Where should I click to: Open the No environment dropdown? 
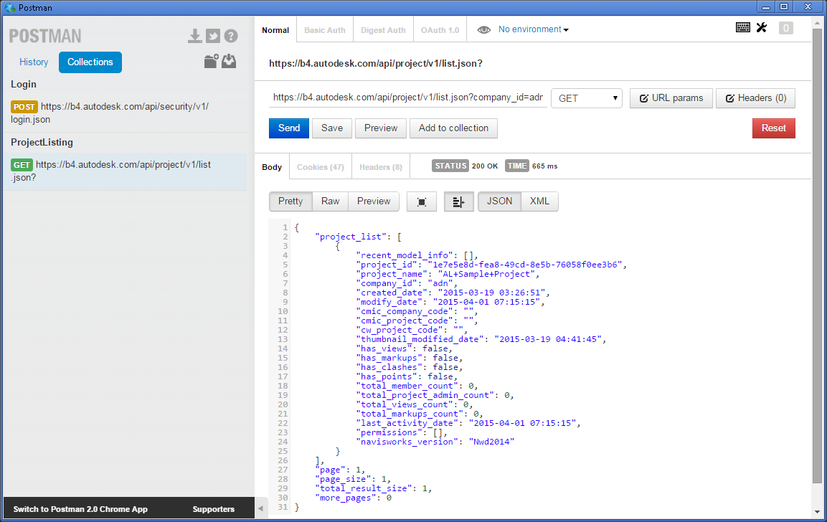[533, 29]
